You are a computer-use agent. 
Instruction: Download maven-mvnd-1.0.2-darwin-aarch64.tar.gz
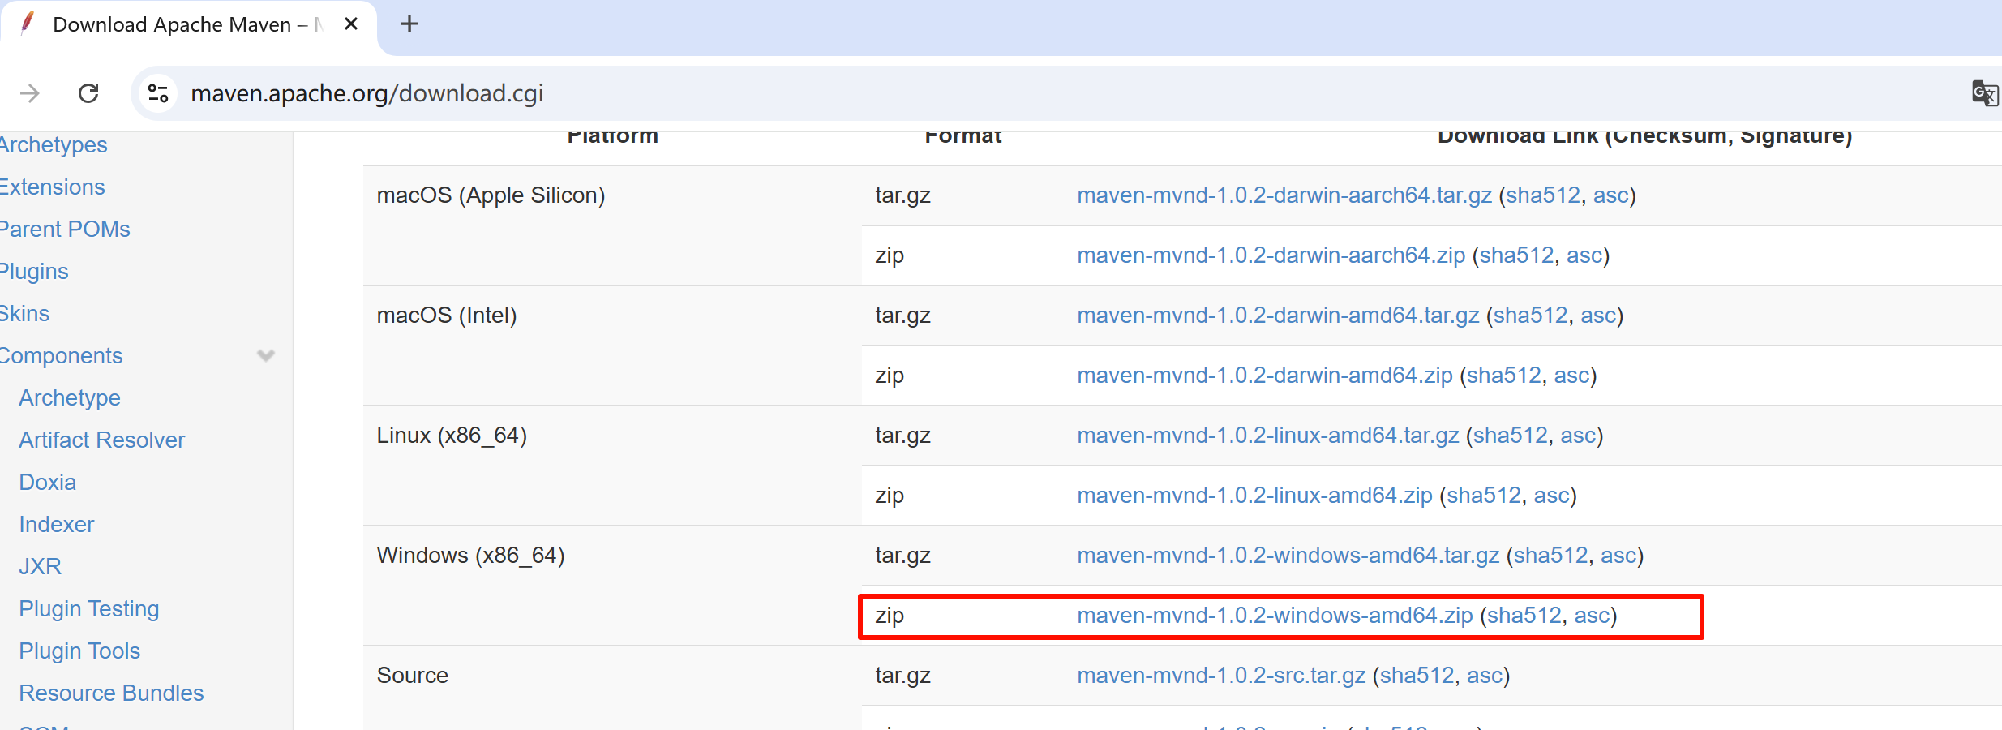pos(1284,195)
